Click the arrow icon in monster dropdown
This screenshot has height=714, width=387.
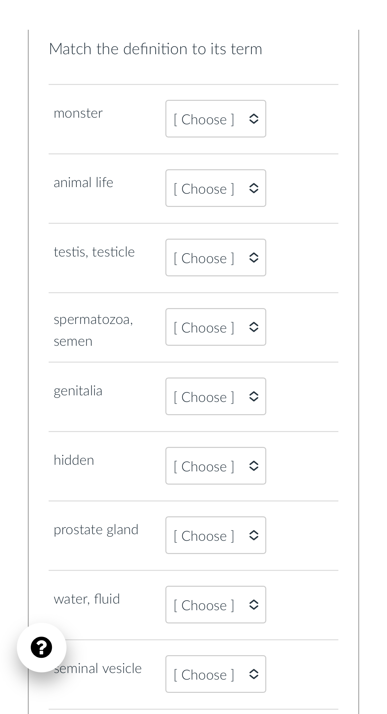(x=253, y=119)
